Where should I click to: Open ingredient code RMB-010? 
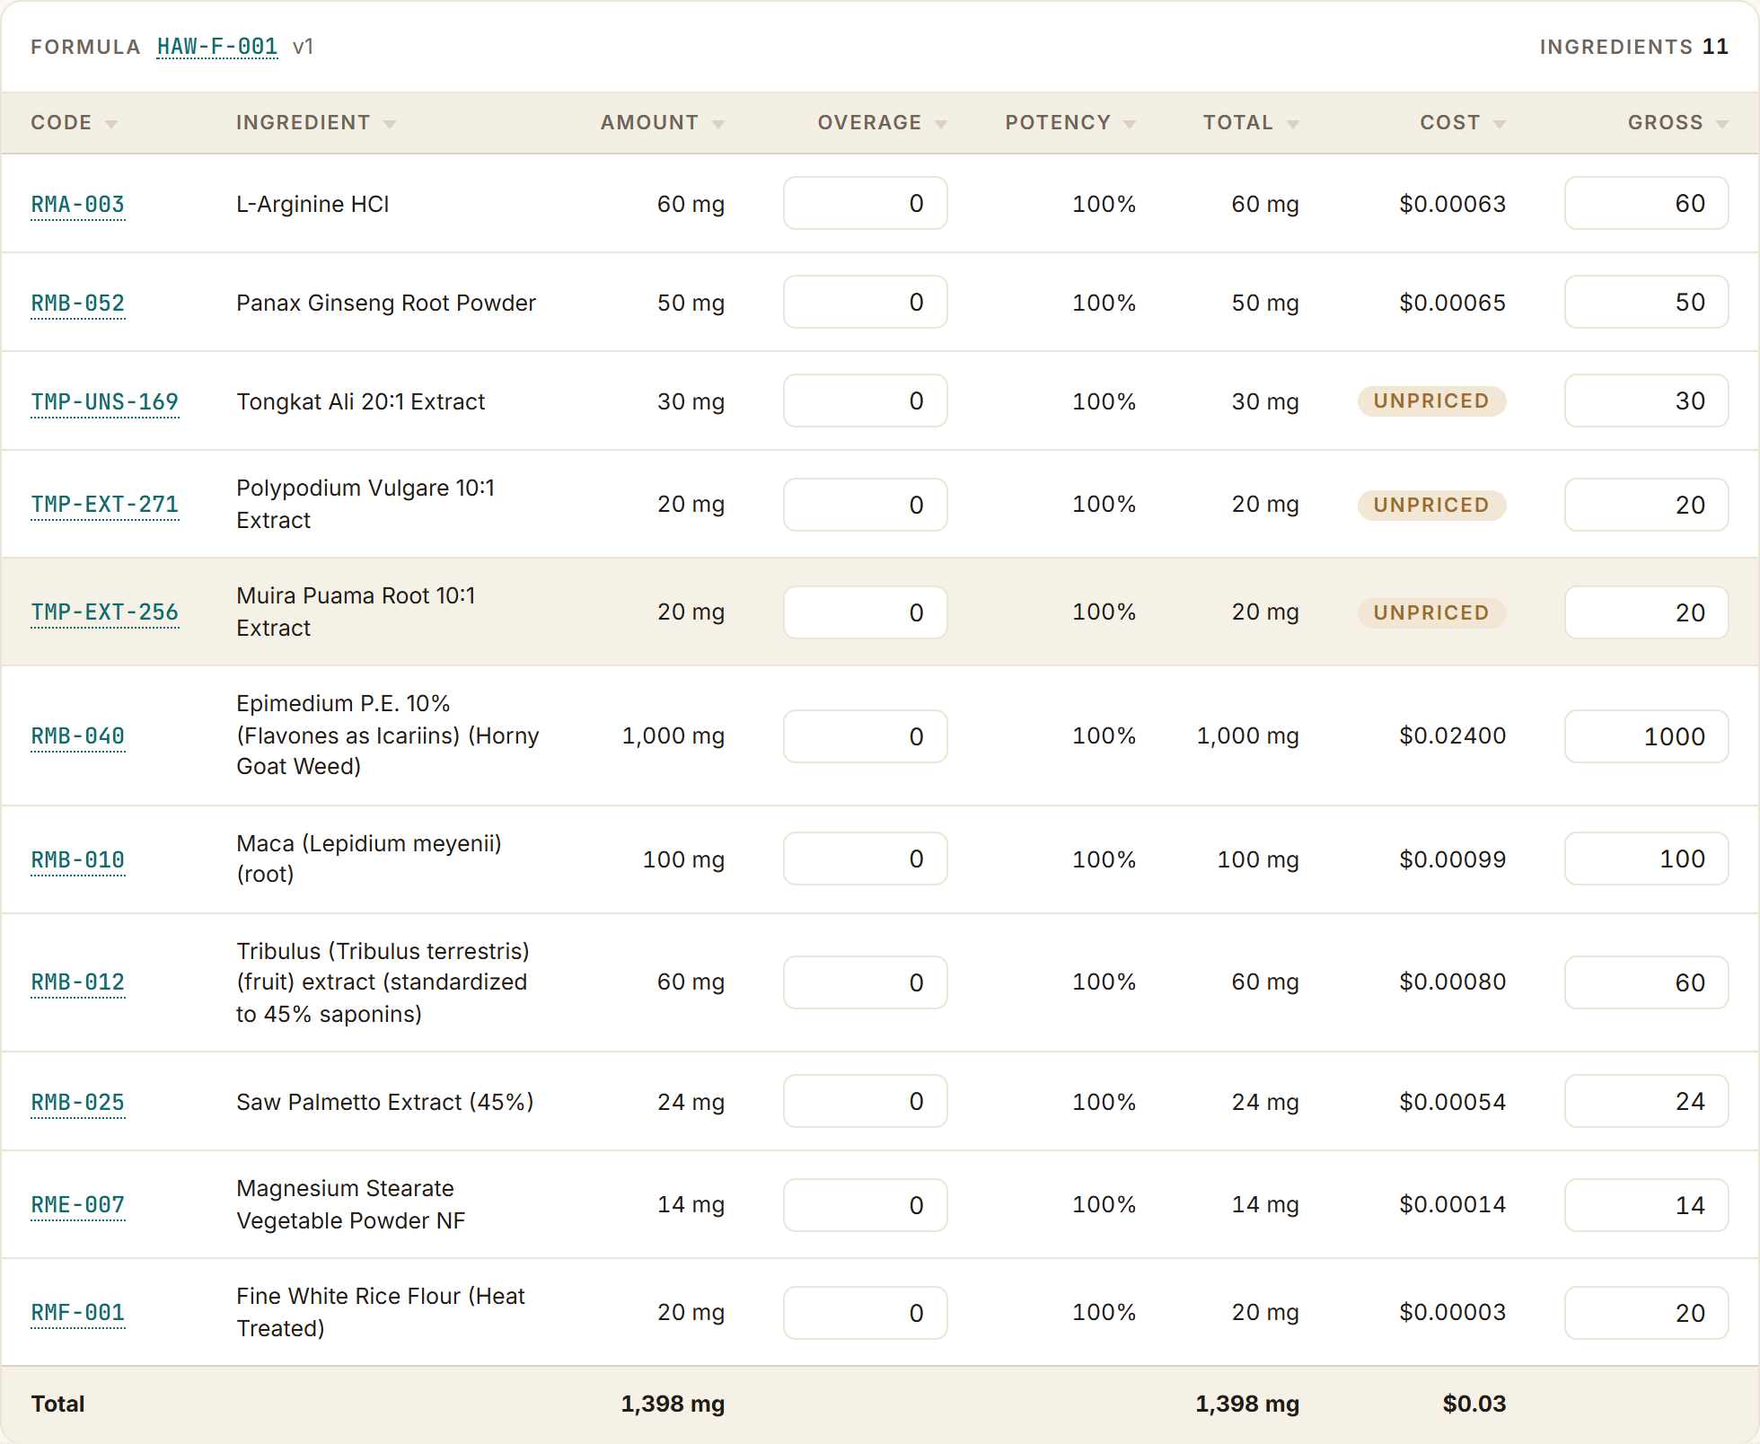[x=78, y=860]
